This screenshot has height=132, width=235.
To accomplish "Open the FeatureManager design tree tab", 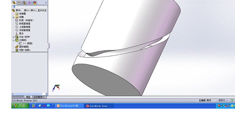I will click(14, 3).
